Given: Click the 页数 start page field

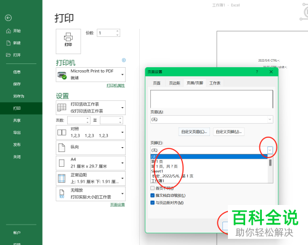Looking at the screenshot, I should [x=76, y=120].
